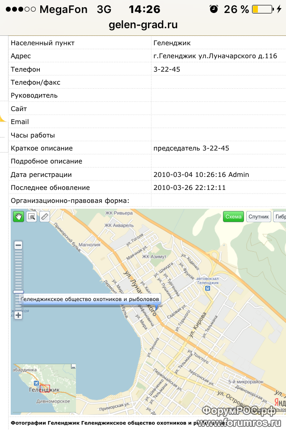
Task: Click the Яндекс logo on the map
Action: coord(280,403)
